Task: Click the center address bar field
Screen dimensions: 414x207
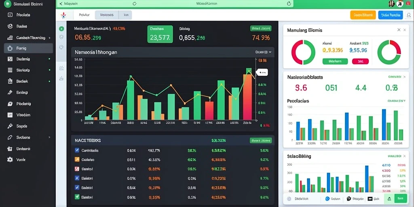Action: click(x=207, y=4)
